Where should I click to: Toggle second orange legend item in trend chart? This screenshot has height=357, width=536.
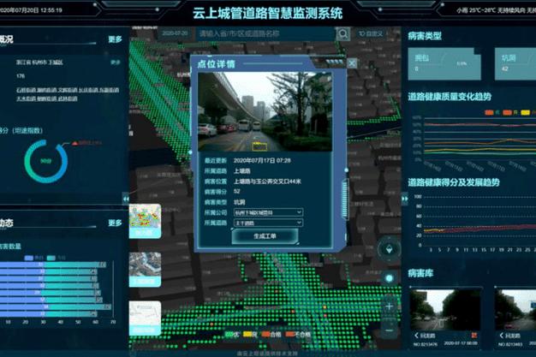[510, 112]
